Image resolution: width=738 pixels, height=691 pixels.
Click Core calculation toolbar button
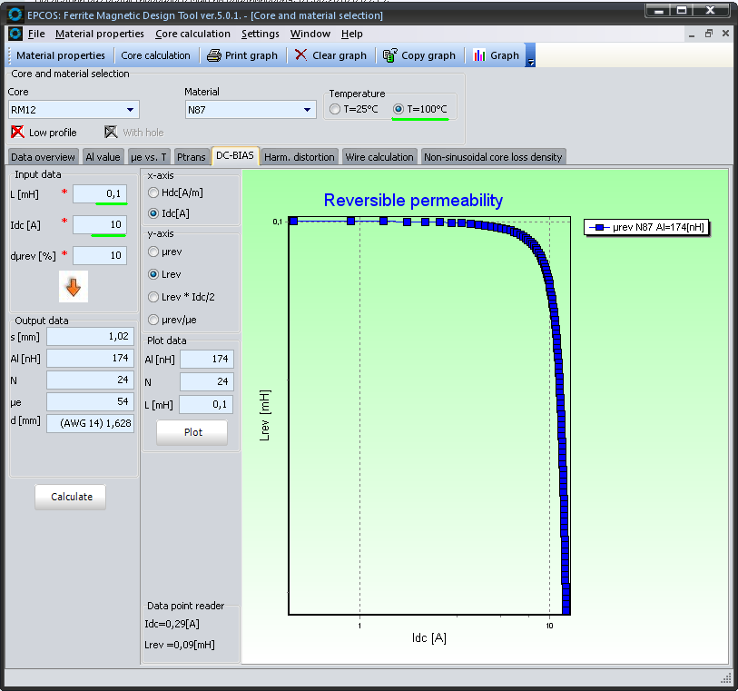tap(156, 55)
